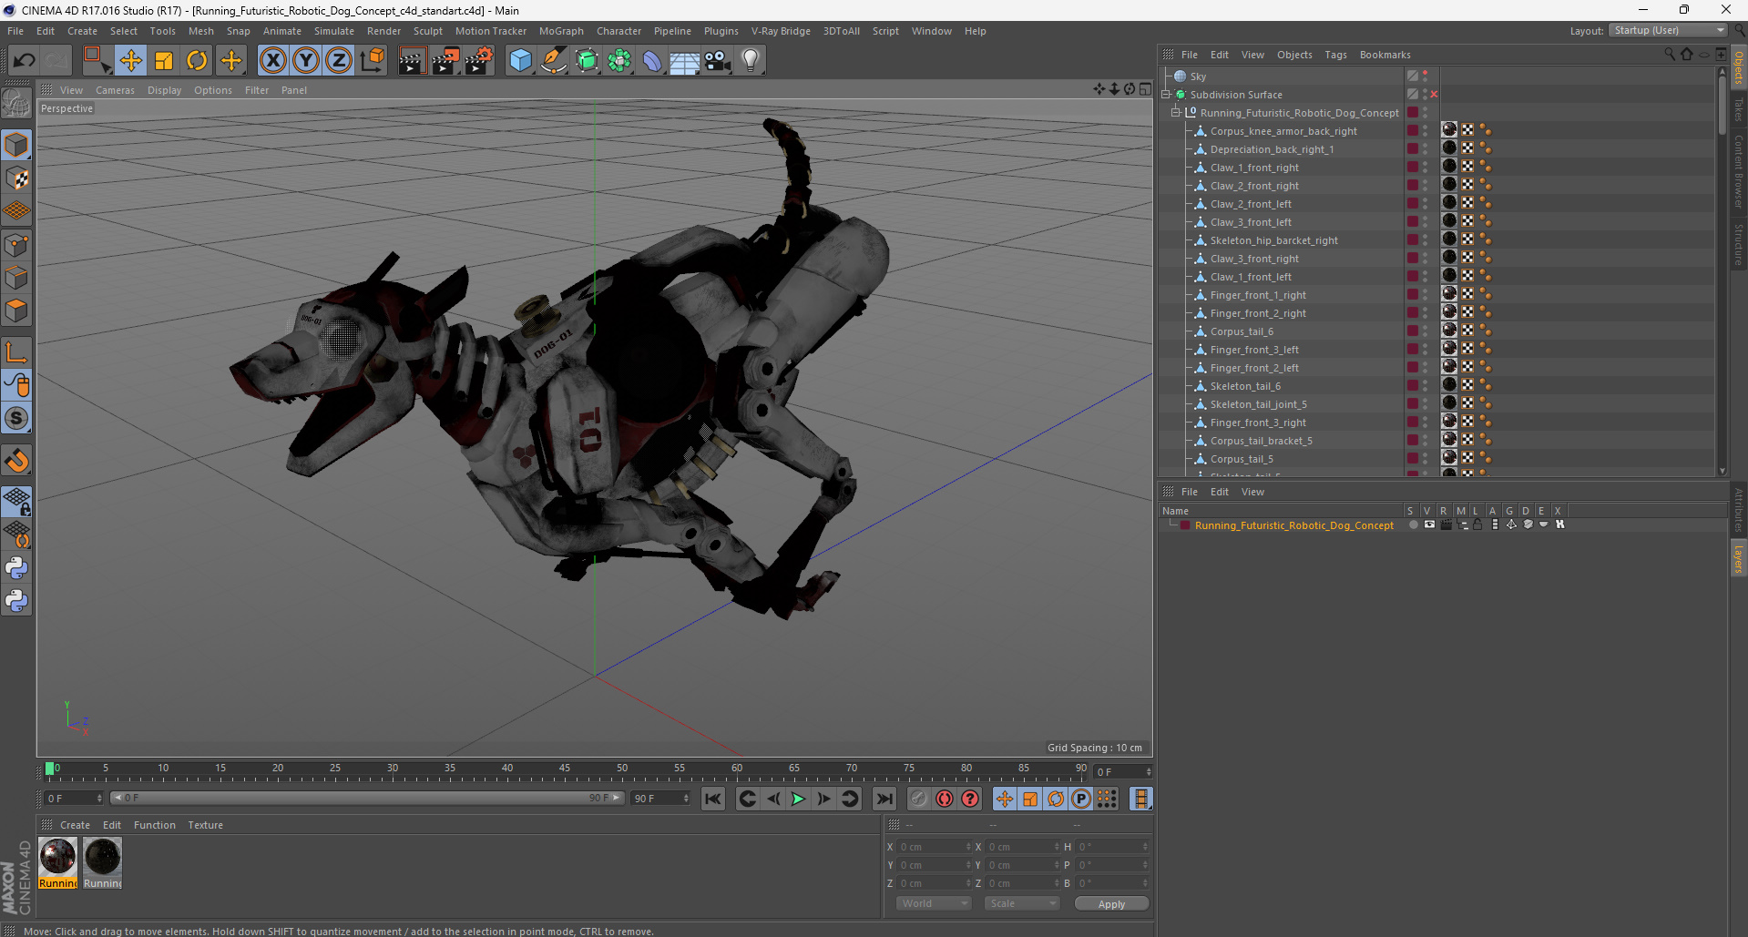Collapse Running_Futuristic_Robotic_Dog_Concept null node
This screenshot has height=937, width=1748.
tap(1176, 113)
